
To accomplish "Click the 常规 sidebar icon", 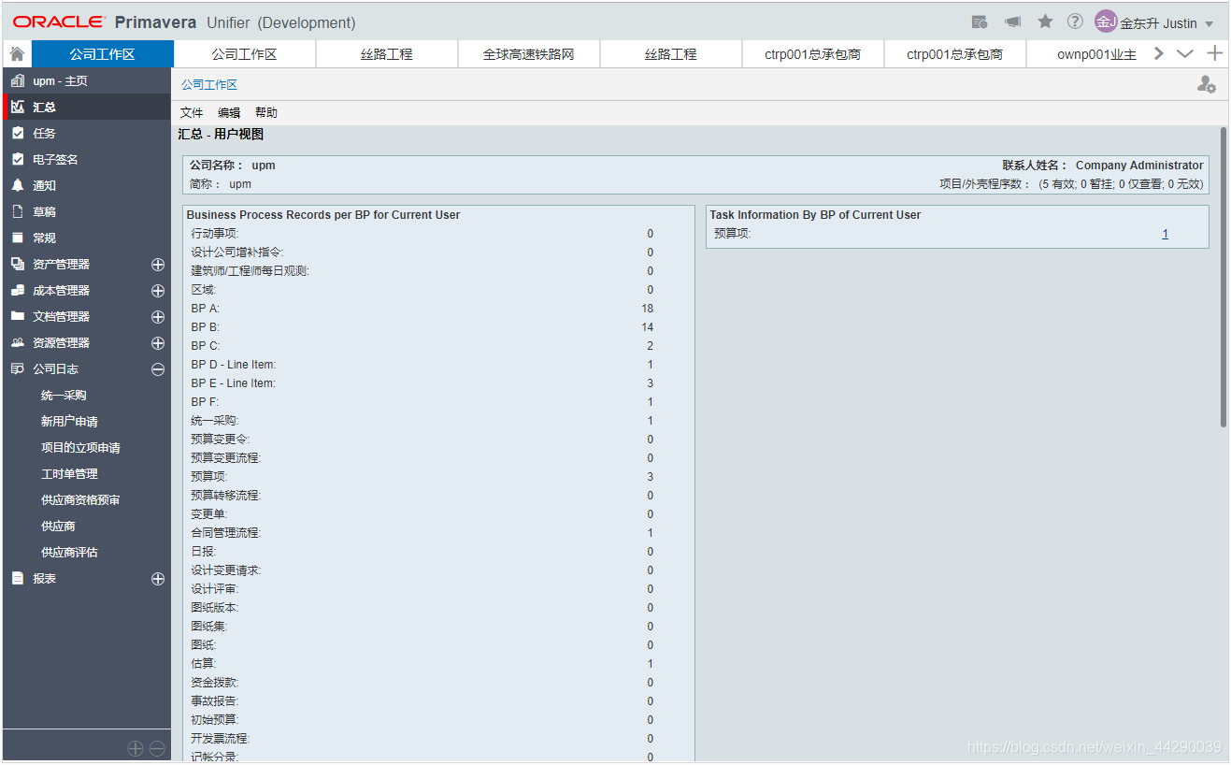I will coord(18,238).
